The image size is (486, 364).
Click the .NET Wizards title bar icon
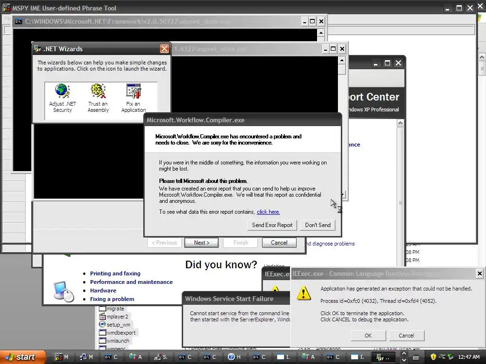tap(37, 49)
